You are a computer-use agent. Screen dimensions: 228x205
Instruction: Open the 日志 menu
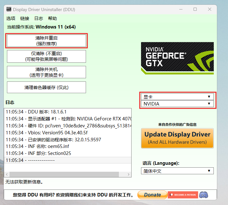tap(39, 18)
